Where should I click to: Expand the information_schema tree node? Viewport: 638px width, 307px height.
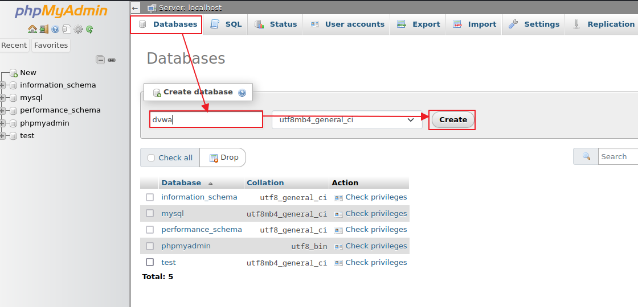(x=2, y=85)
